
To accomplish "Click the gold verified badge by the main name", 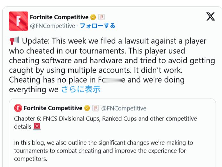I will pos(93,17).
